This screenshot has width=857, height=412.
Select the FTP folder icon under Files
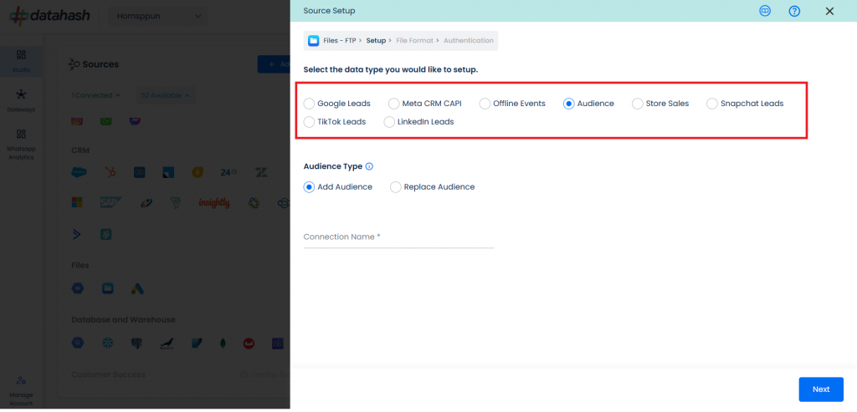[108, 288]
